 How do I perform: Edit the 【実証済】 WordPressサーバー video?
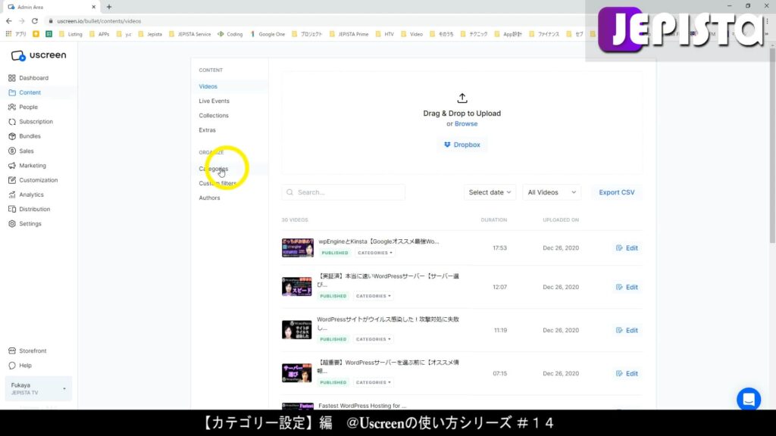point(627,287)
